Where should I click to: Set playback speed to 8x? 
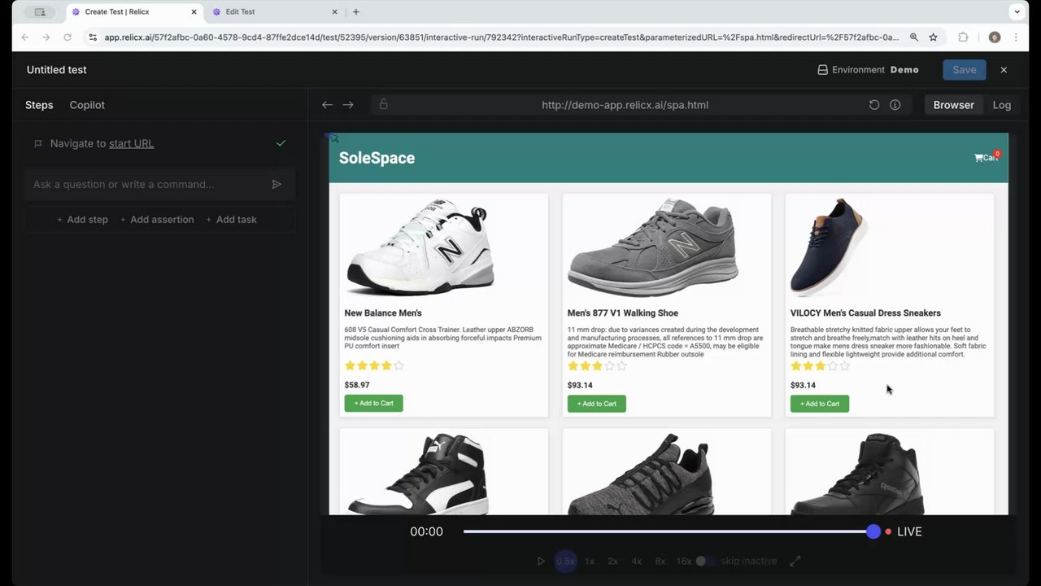[660, 561]
